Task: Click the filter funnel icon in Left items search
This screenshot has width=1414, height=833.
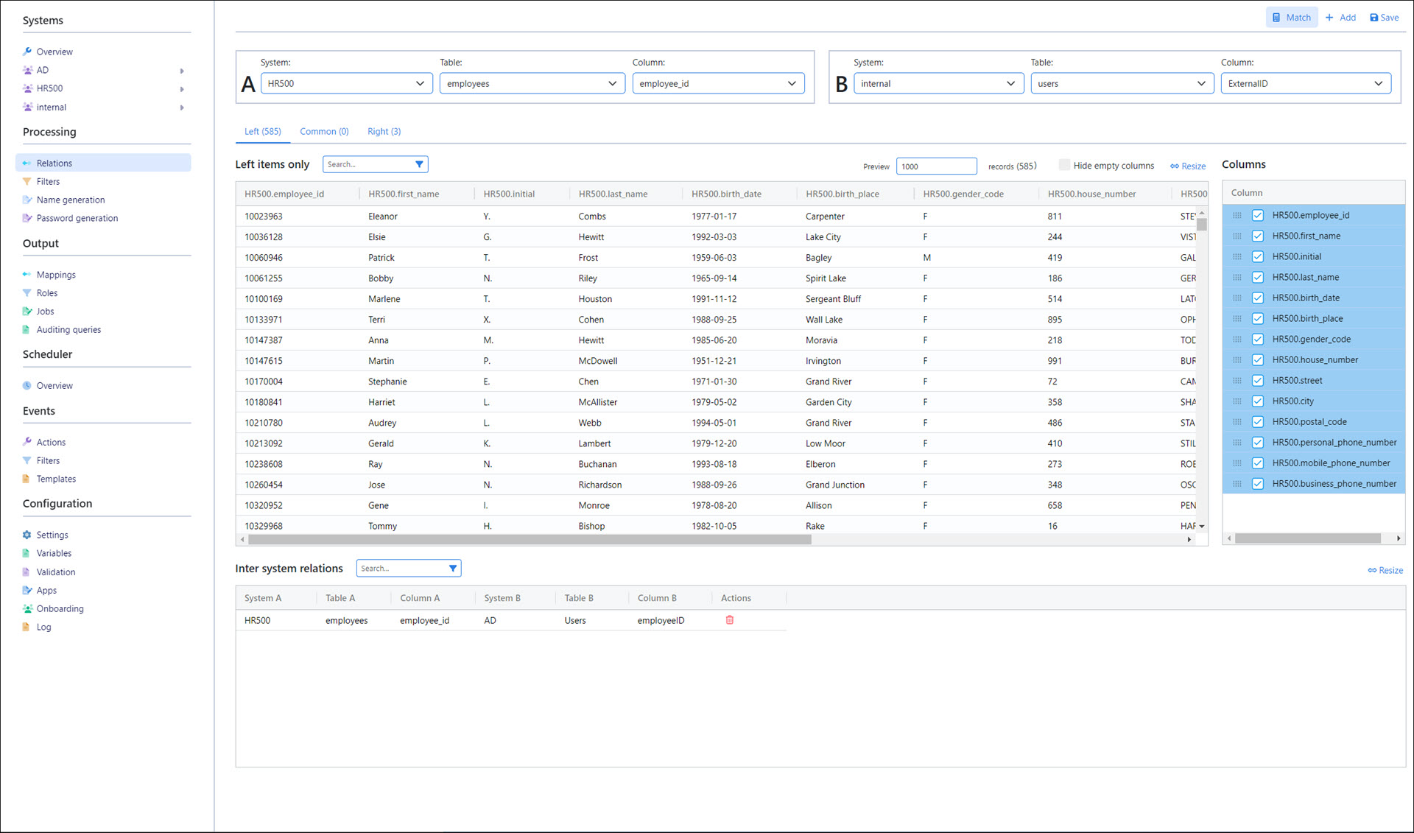Action: click(419, 164)
